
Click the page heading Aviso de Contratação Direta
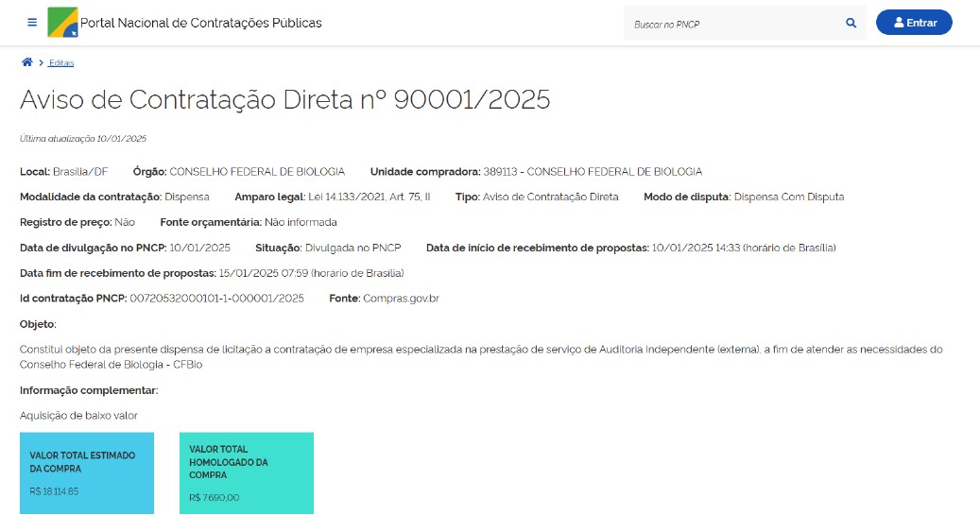tap(284, 100)
